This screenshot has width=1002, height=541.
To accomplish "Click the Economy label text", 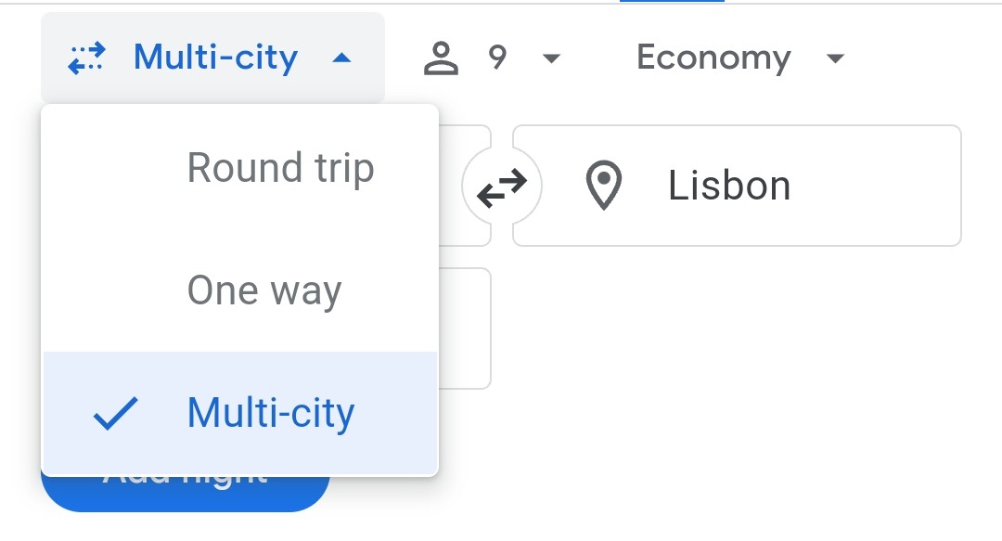I will 713,58.
